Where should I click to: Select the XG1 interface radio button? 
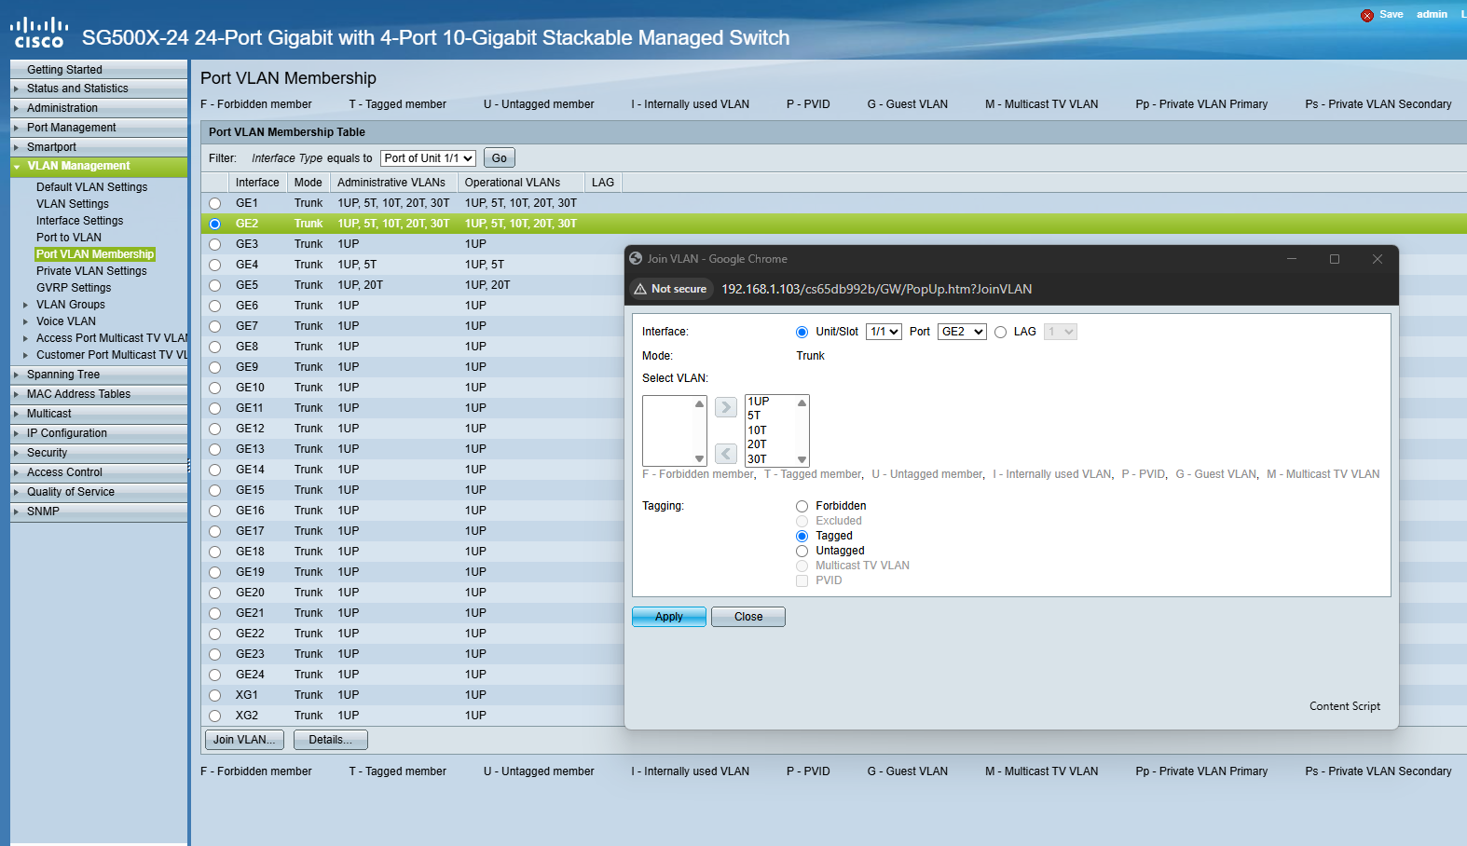pos(215,695)
